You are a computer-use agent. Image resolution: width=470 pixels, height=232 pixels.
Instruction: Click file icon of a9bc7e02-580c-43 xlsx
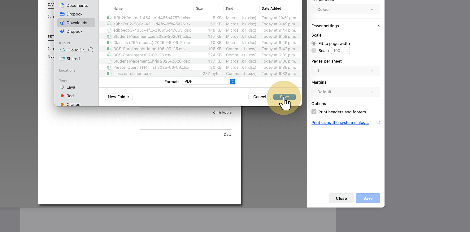pyautogui.click(x=109, y=24)
